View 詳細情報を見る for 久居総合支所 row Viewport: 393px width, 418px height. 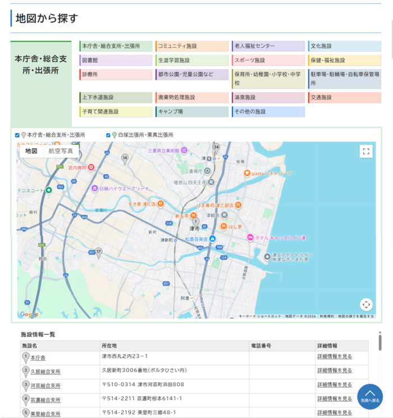pyautogui.click(x=335, y=371)
